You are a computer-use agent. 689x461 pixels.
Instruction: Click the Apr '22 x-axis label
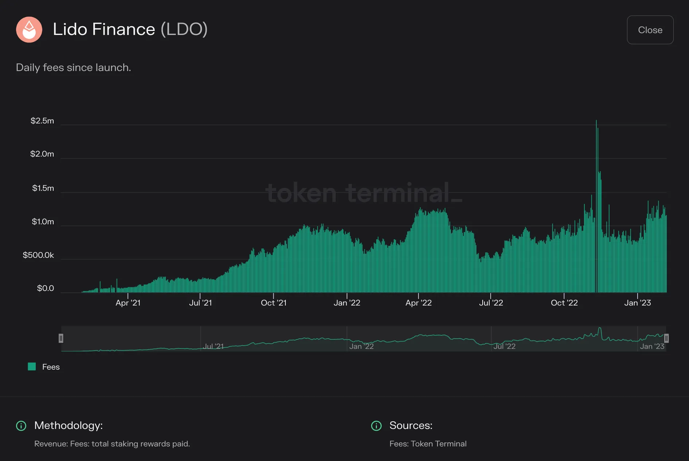point(419,303)
